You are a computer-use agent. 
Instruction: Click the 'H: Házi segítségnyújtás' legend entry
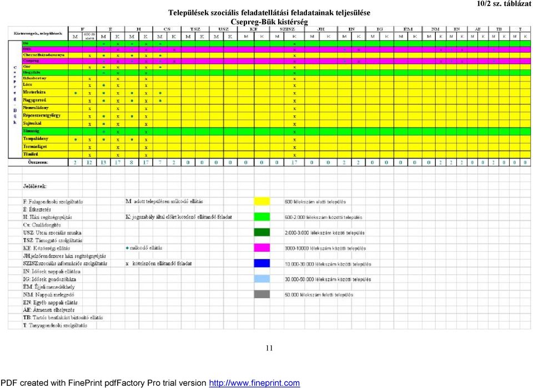47,217
